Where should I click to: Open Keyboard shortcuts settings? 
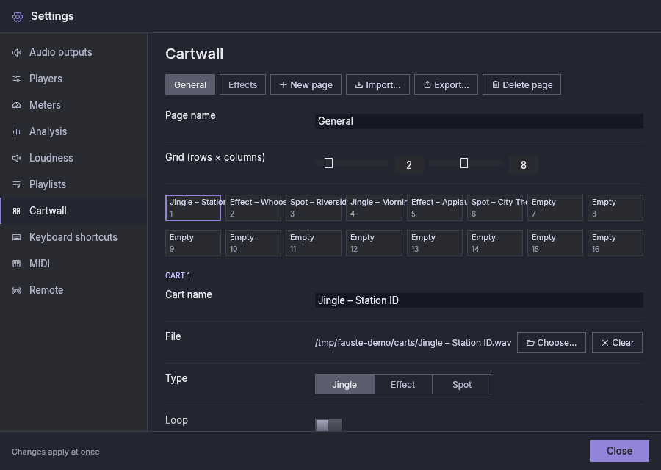pos(73,237)
